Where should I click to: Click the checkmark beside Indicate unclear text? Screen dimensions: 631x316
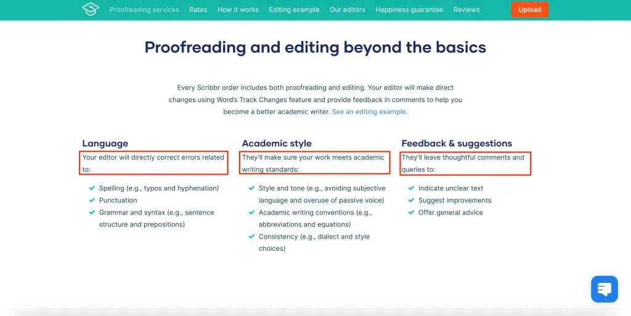tap(411, 188)
